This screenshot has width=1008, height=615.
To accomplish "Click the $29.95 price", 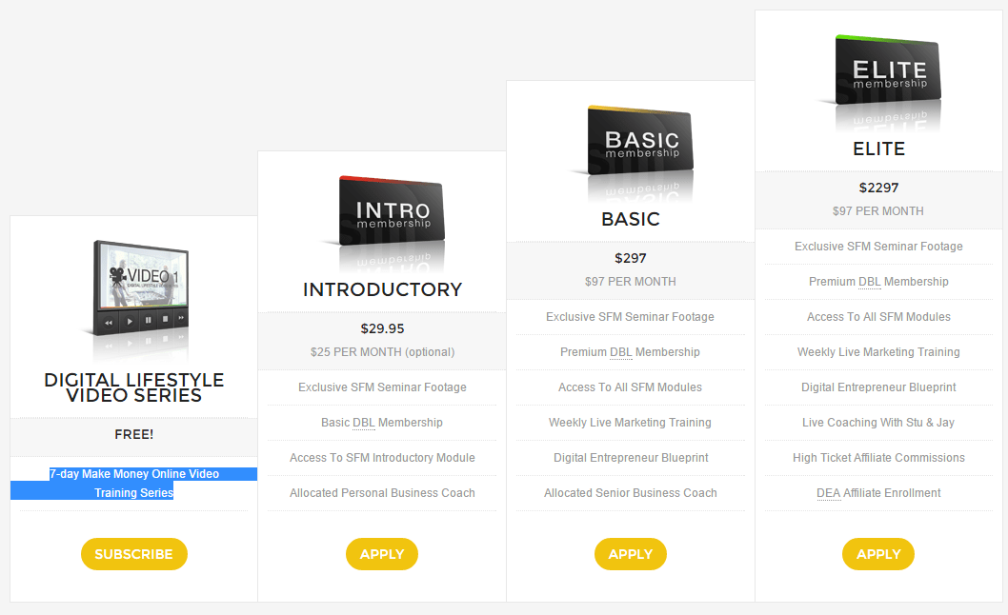I will tap(382, 329).
